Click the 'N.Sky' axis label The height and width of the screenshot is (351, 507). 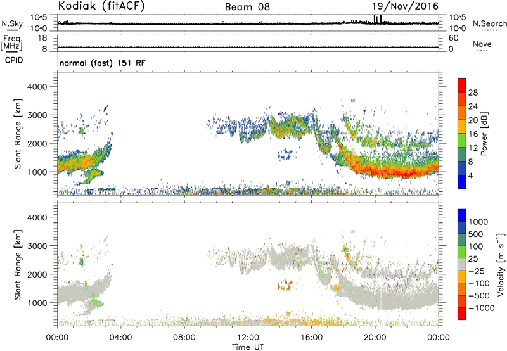[12, 23]
